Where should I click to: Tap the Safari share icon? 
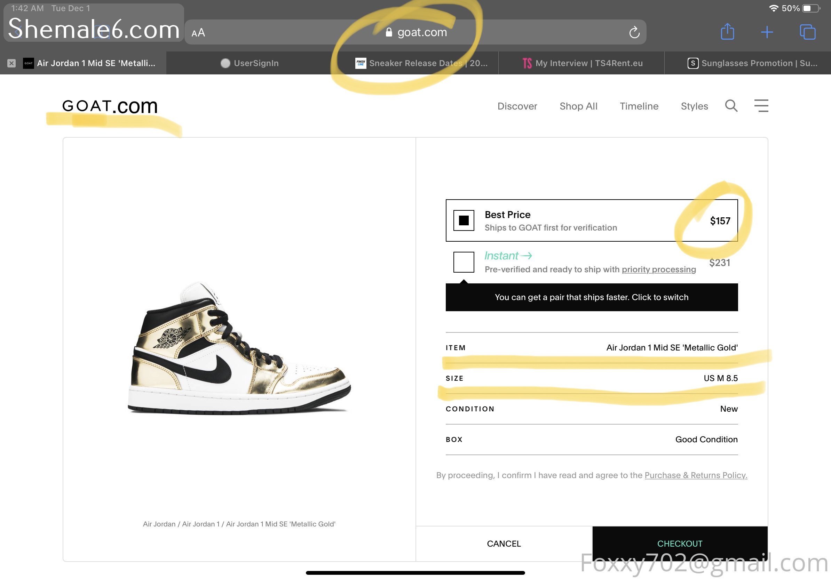pyautogui.click(x=727, y=32)
